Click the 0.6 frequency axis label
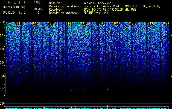 pos(2,104)
